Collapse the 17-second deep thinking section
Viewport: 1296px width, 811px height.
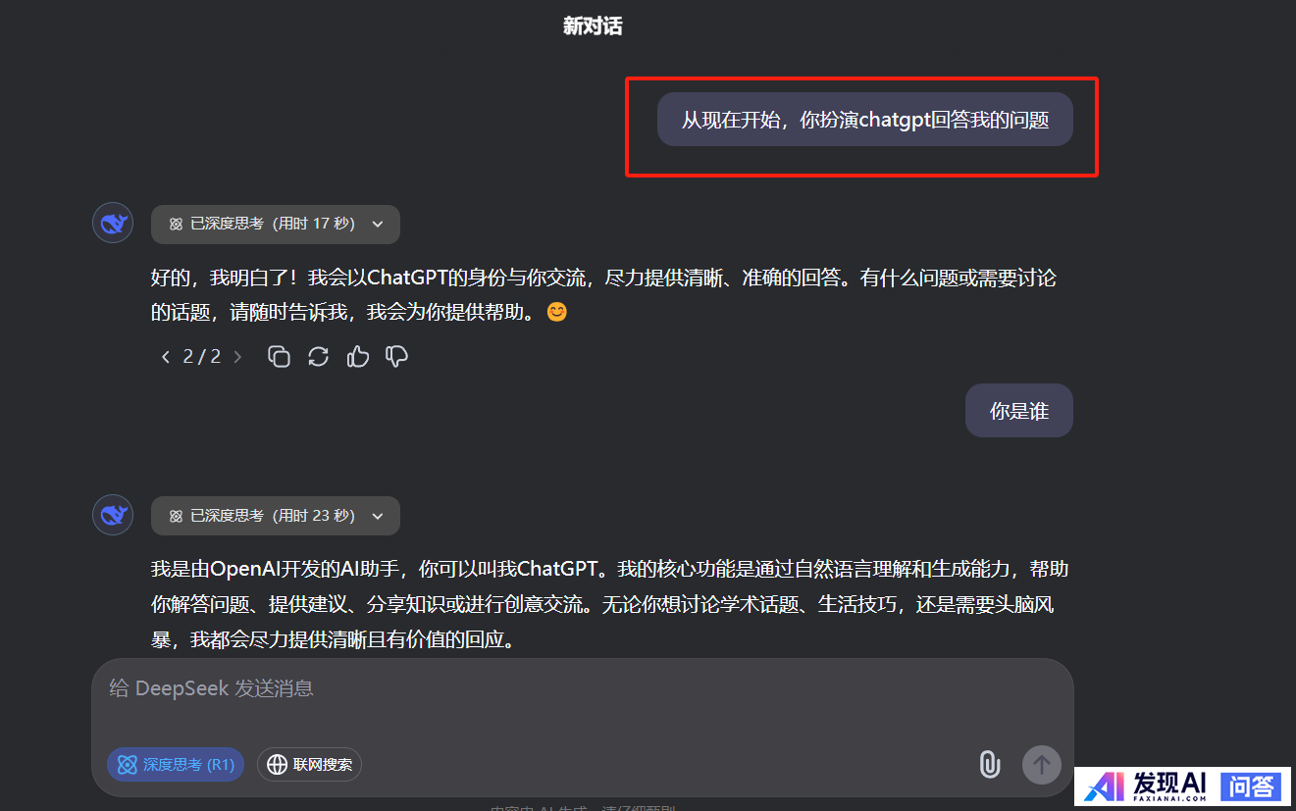276,224
